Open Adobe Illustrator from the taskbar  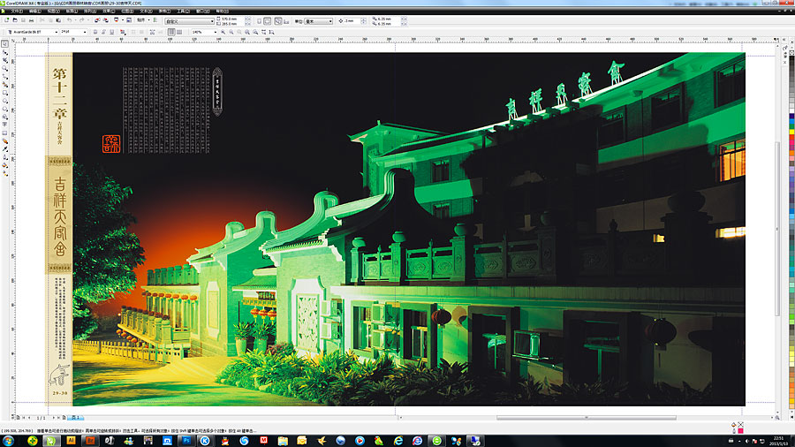click(71, 441)
